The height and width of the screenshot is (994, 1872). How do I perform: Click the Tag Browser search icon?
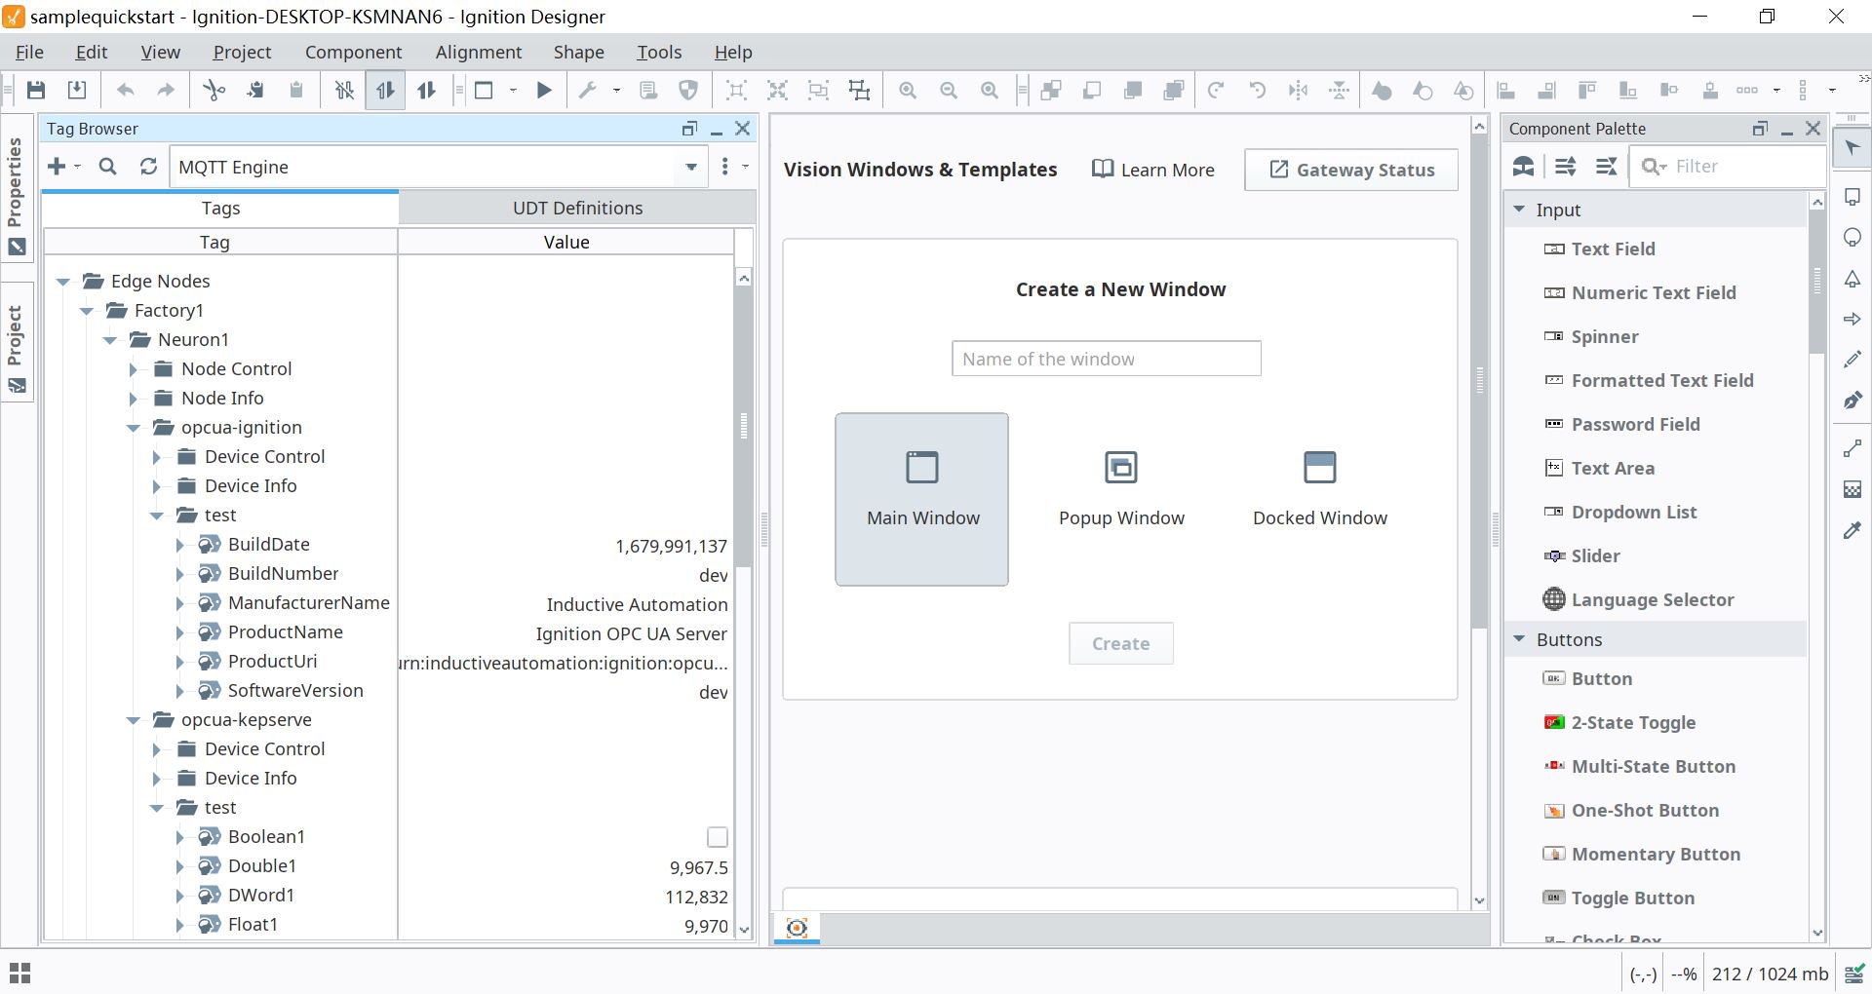pos(108,167)
